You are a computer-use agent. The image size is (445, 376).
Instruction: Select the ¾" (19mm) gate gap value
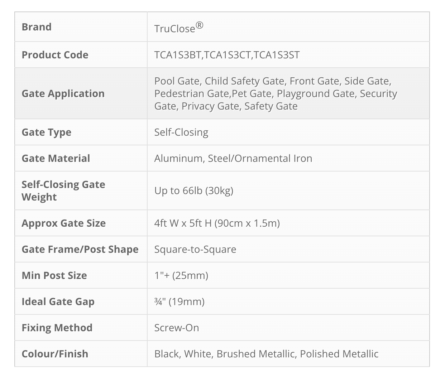180,302
